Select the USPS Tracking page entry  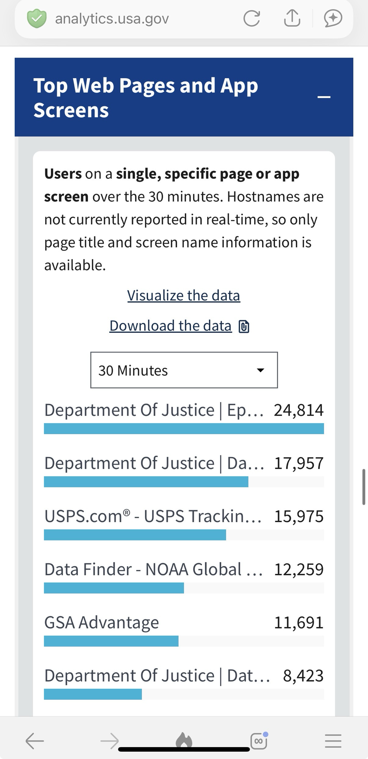click(153, 516)
